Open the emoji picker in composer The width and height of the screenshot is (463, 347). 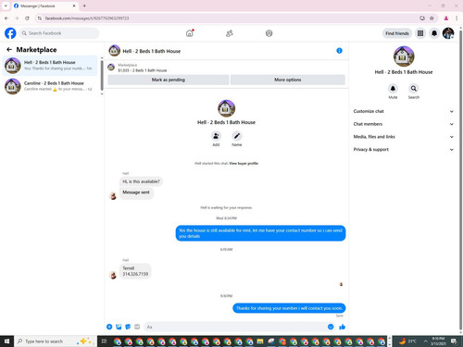[x=331, y=327]
